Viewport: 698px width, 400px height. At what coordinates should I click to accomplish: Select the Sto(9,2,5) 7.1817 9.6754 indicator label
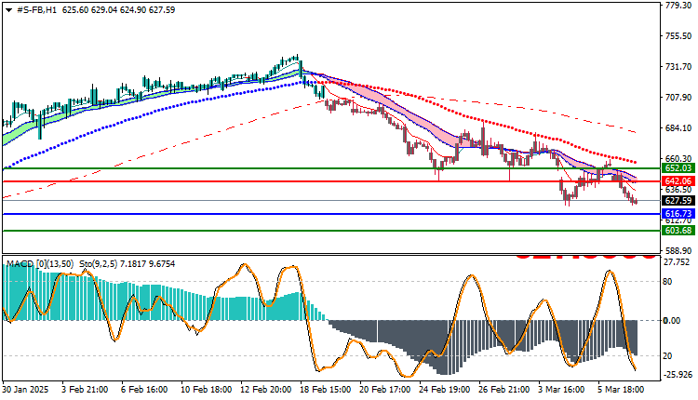(128, 264)
